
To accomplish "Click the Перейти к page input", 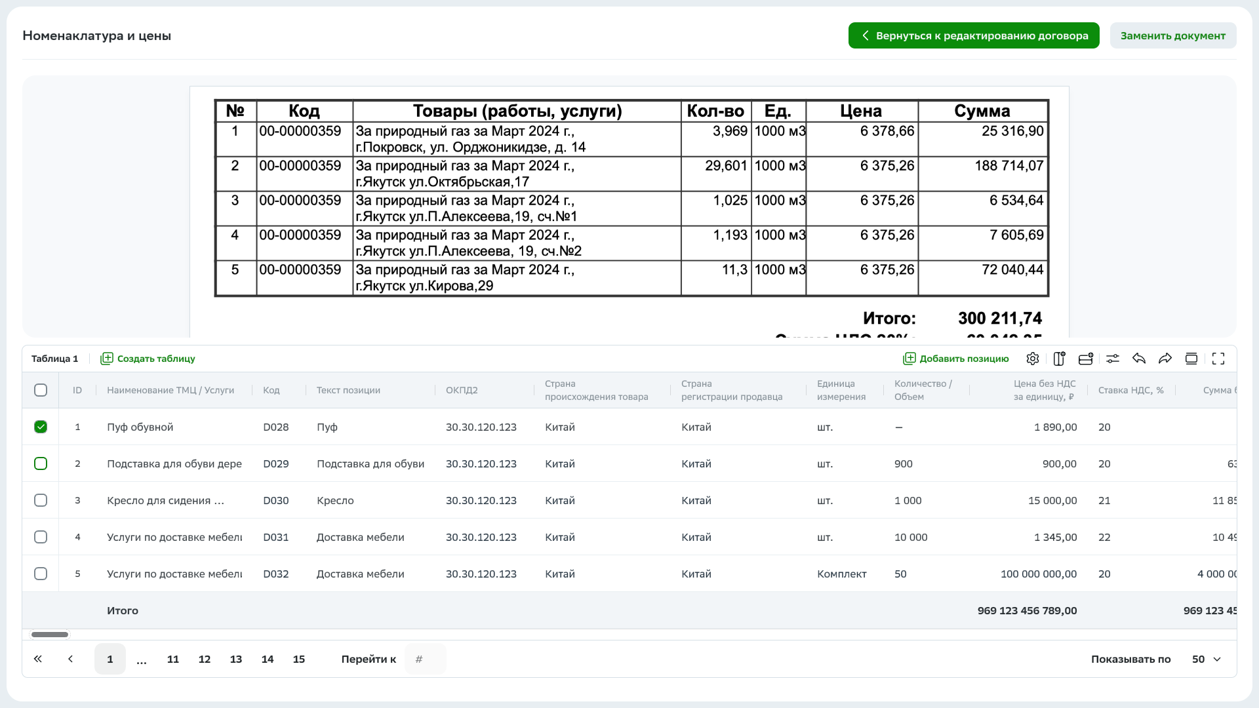I will 425,659.
